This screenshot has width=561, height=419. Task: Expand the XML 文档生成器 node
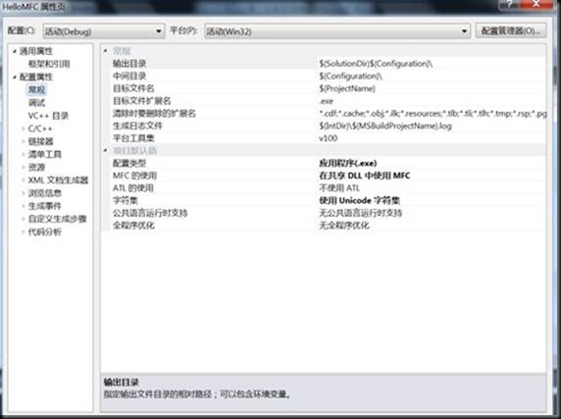pos(24,180)
